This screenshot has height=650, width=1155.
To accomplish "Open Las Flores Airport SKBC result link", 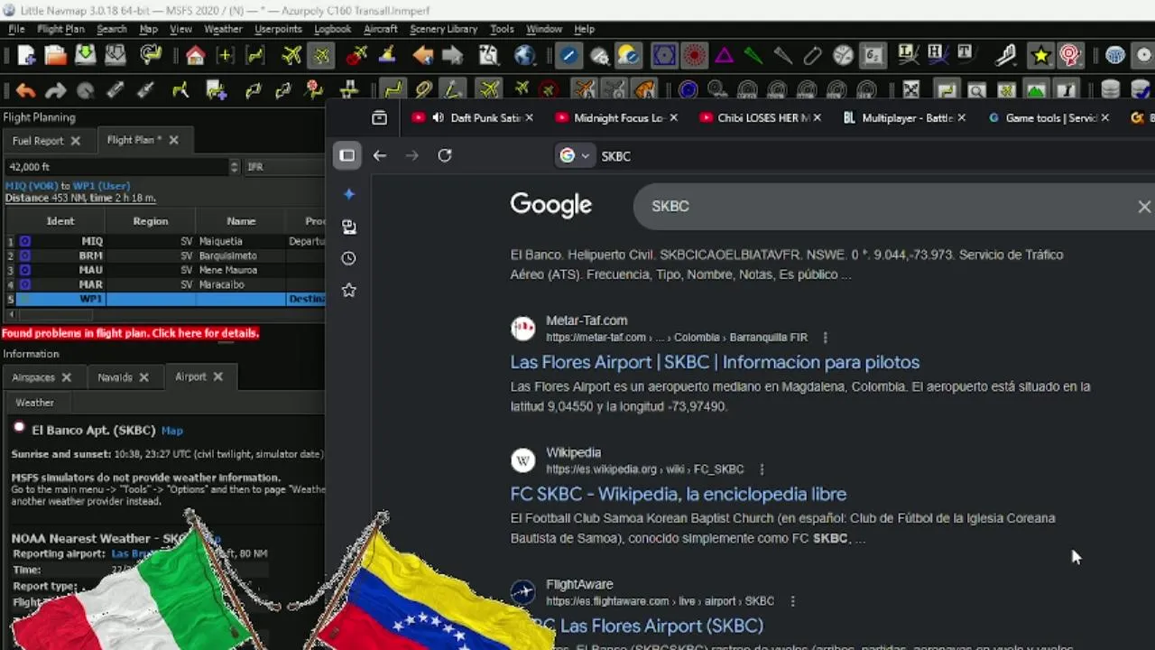I will [x=715, y=362].
